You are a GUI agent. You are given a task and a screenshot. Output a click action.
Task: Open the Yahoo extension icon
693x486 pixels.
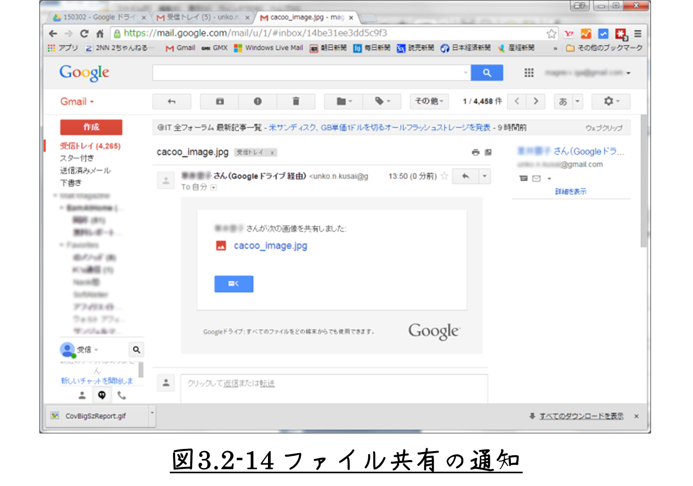click(568, 33)
